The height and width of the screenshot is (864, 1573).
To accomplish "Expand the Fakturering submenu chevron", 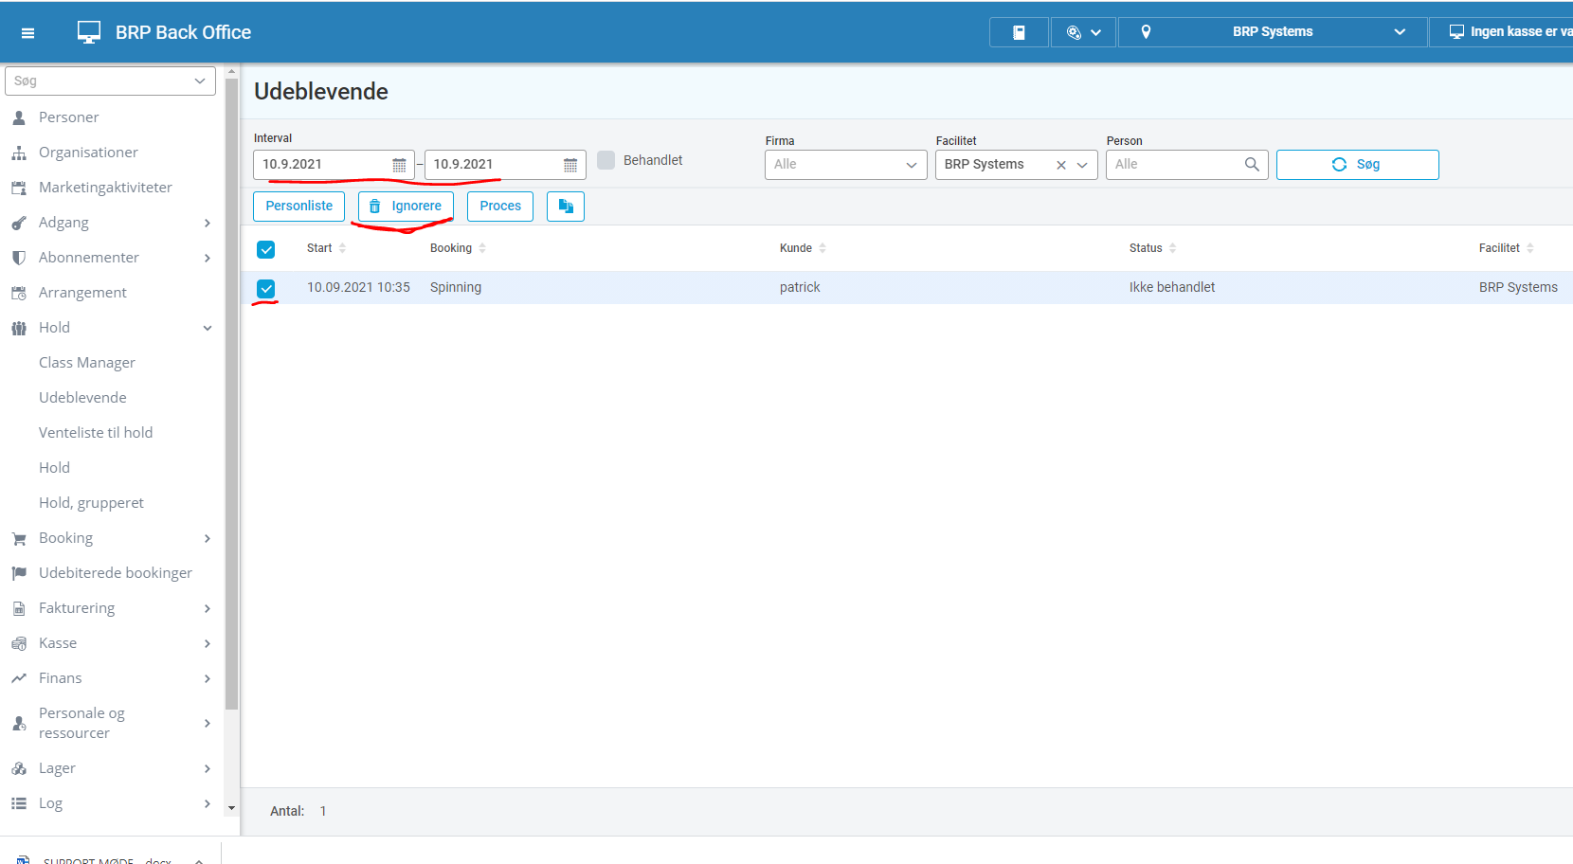I will (208, 608).
